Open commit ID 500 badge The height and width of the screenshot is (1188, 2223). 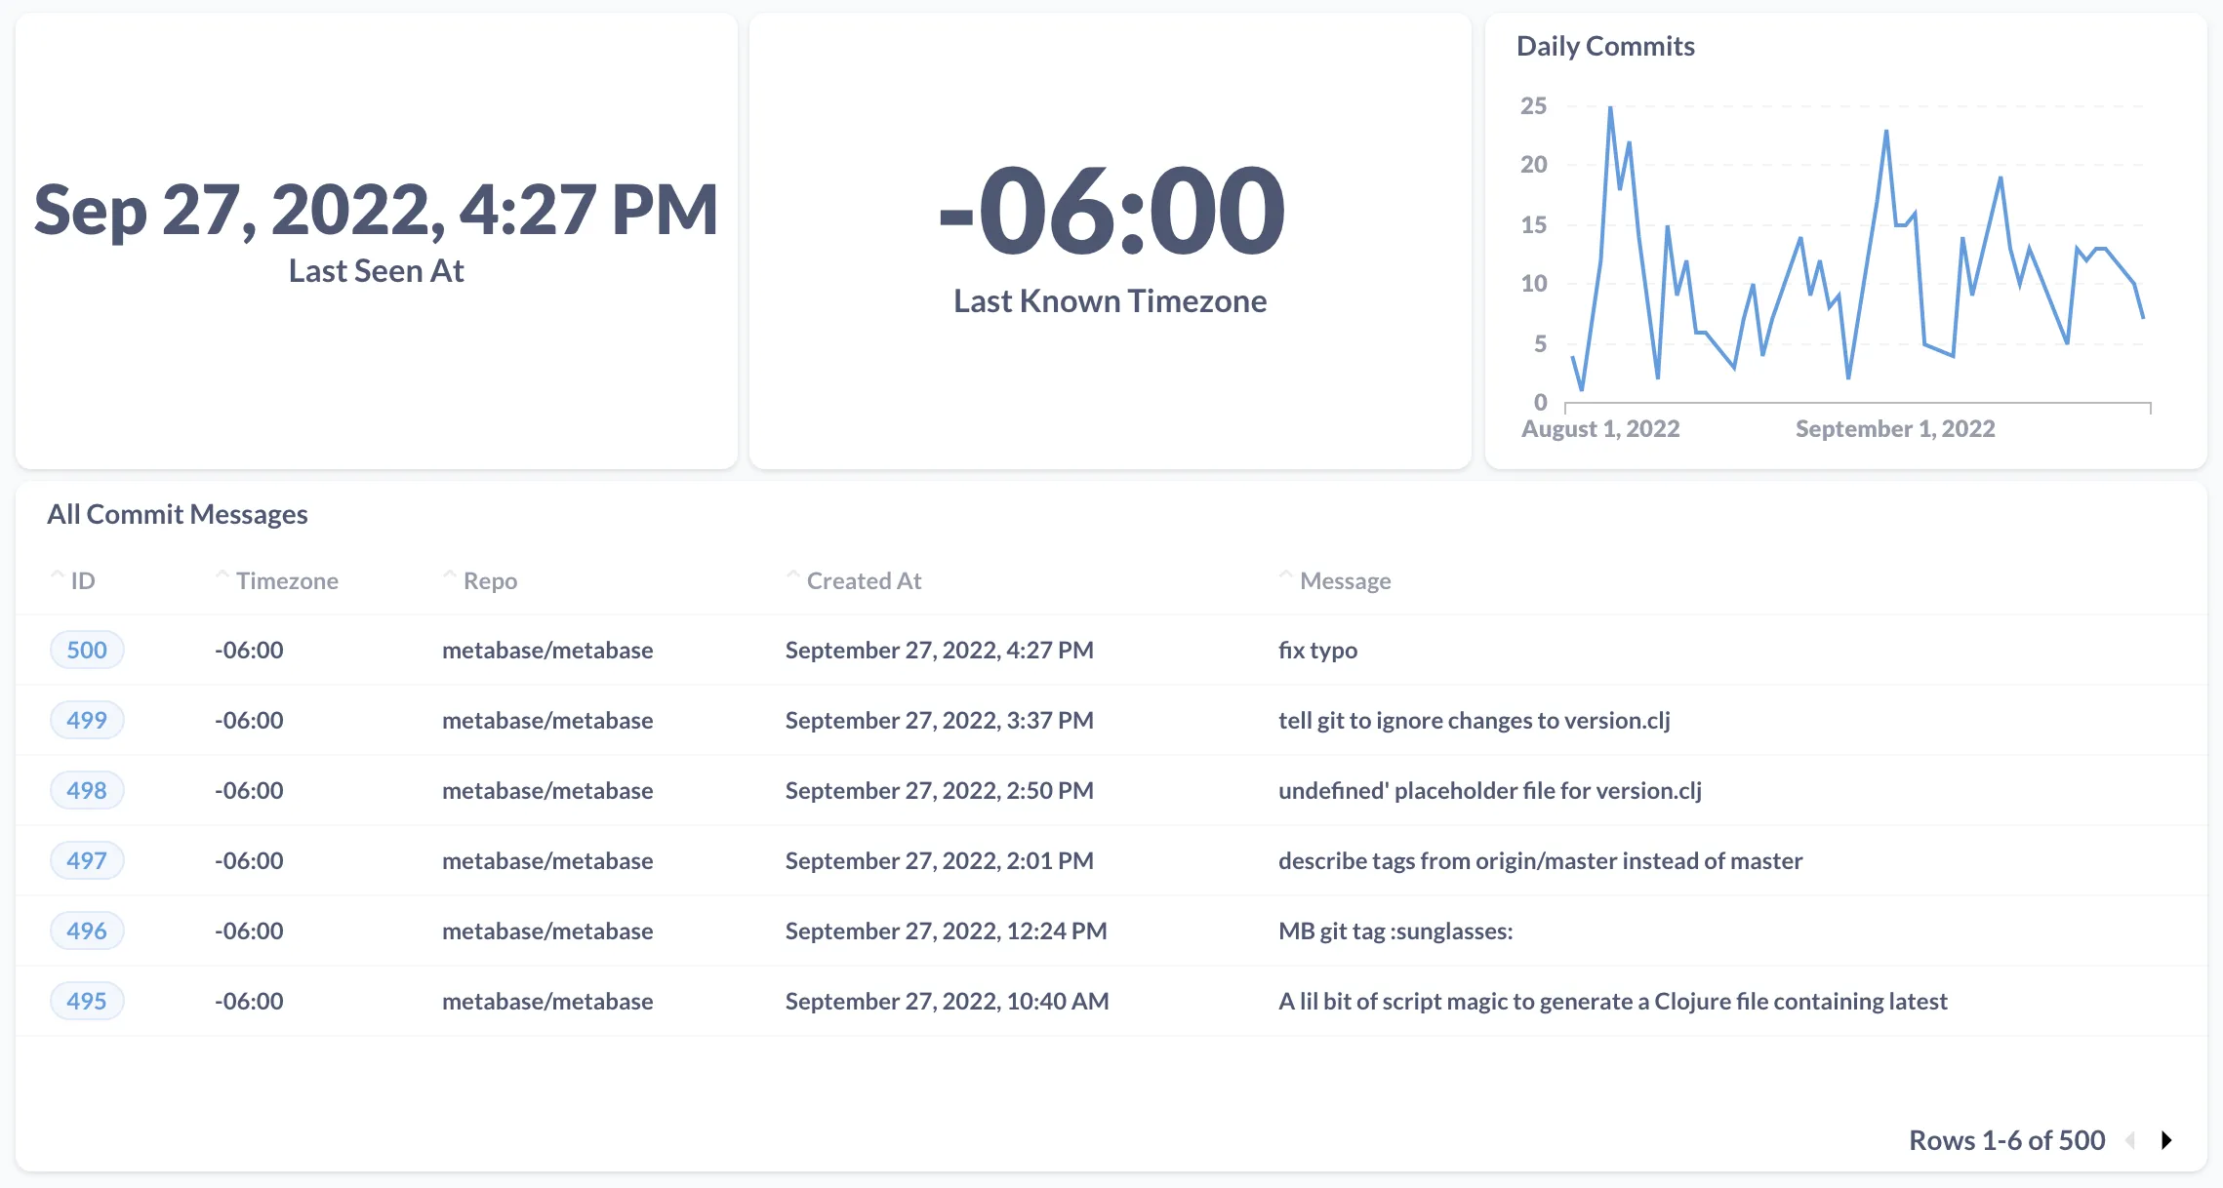point(87,650)
